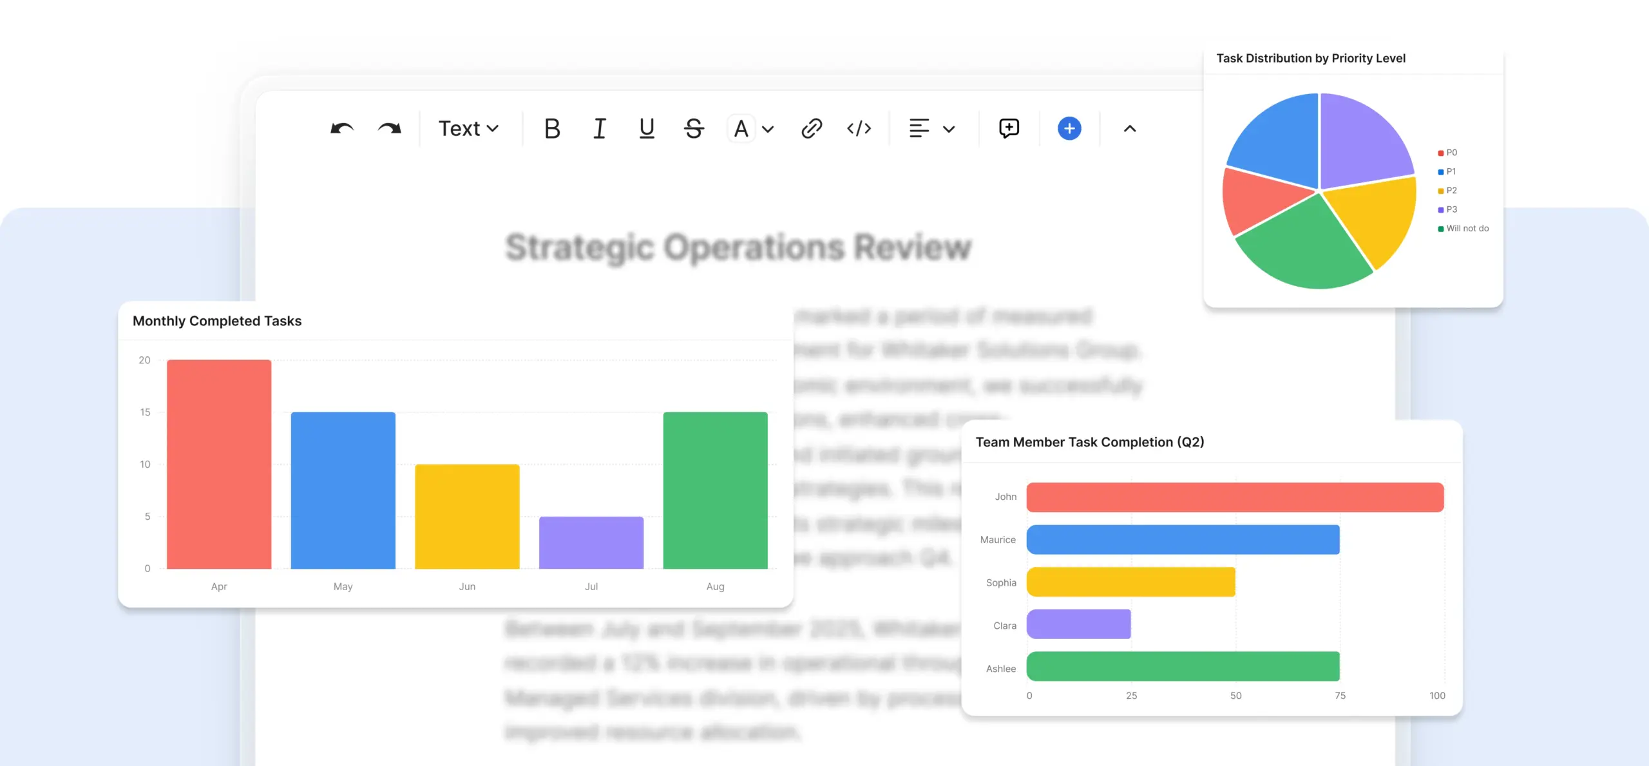The height and width of the screenshot is (766, 1649).
Task: Click the red Apr bar
Action: [x=219, y=464]
